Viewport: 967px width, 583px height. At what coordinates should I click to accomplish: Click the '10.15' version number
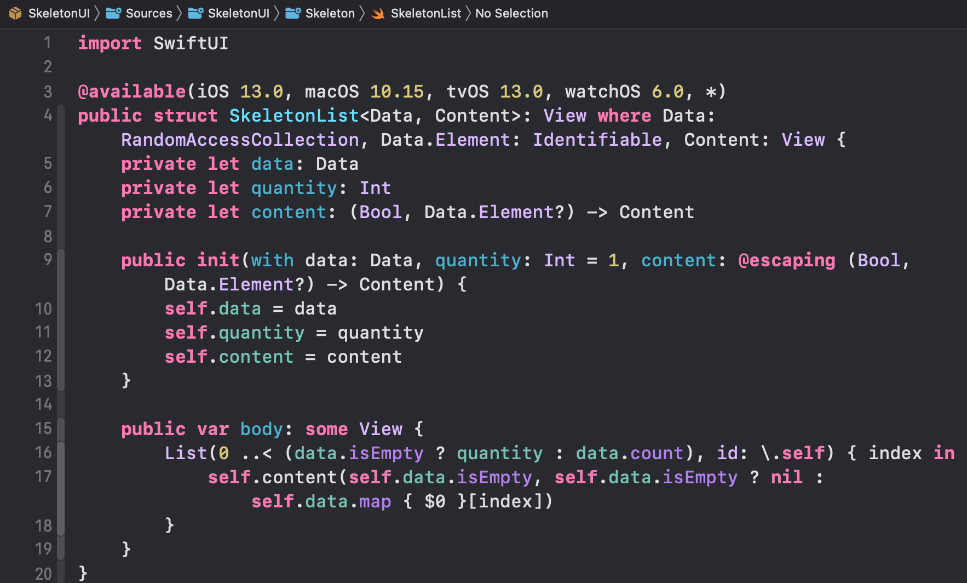pyautogui.click(x=397, y=92)
